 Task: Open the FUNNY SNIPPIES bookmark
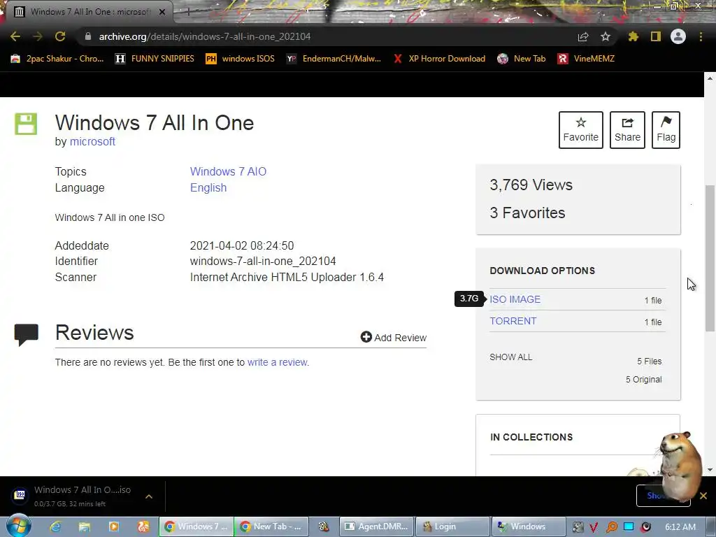155,59
